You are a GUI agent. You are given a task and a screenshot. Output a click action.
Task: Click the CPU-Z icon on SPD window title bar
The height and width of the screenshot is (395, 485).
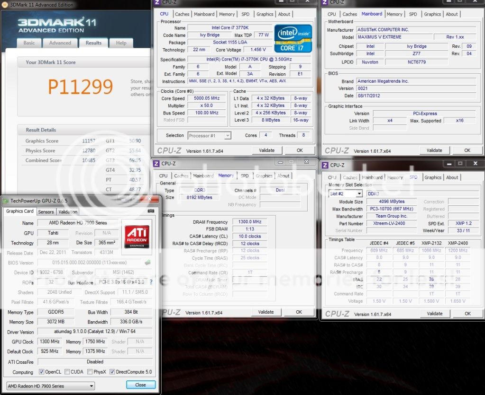pyautogui.click(x=325, y=165)
